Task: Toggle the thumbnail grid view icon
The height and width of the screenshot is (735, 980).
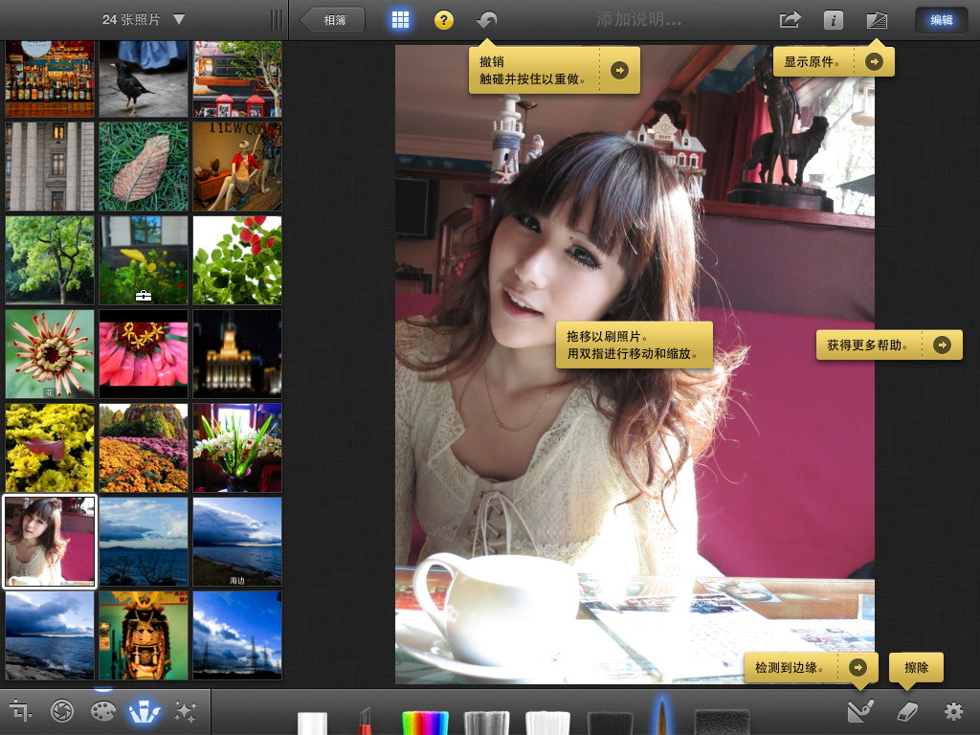Action: pos(401,19)
